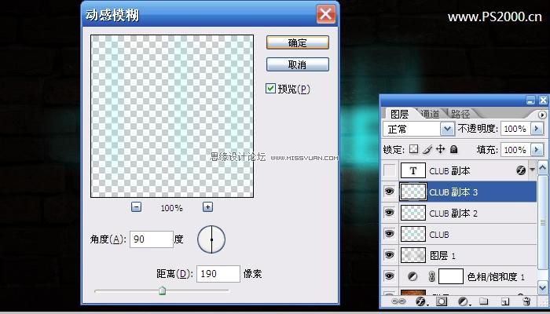550x314 pixels.
Task: Click the layer style icon on CLUB 副本
Action: click(521, 170)
